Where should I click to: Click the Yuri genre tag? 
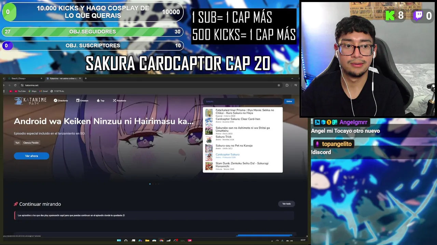coord(17,143)
